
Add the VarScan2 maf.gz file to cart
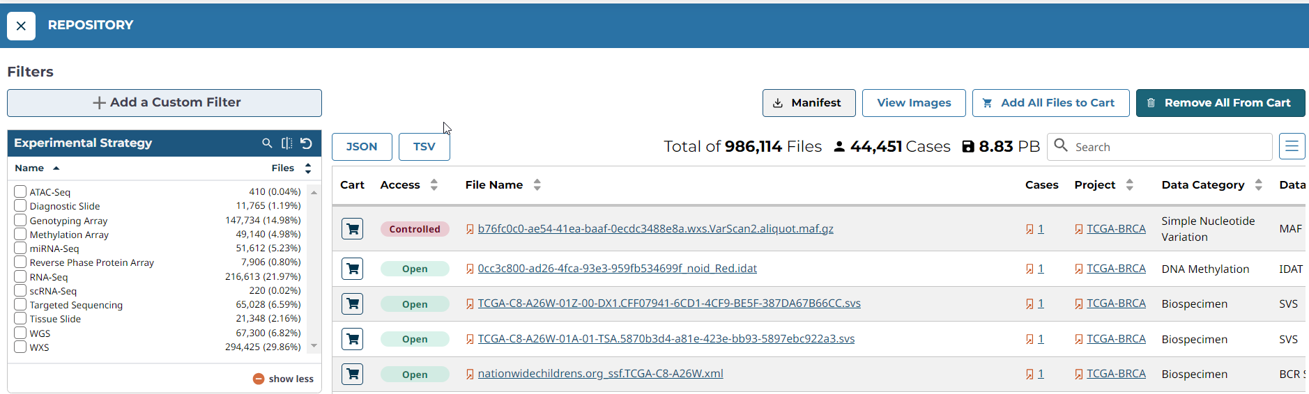click(352, 228)
